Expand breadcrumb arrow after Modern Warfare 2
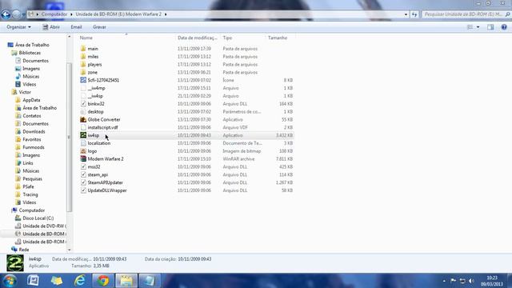The image size is (512, 288). [166, 14]
